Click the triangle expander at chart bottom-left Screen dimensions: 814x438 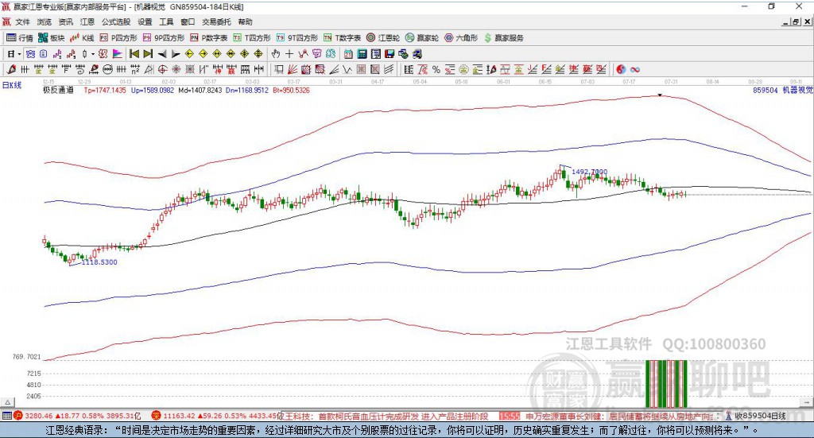(8, 402)
